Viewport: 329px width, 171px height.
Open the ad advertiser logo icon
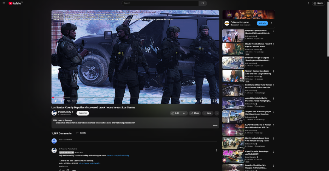(x=227, y=23)
